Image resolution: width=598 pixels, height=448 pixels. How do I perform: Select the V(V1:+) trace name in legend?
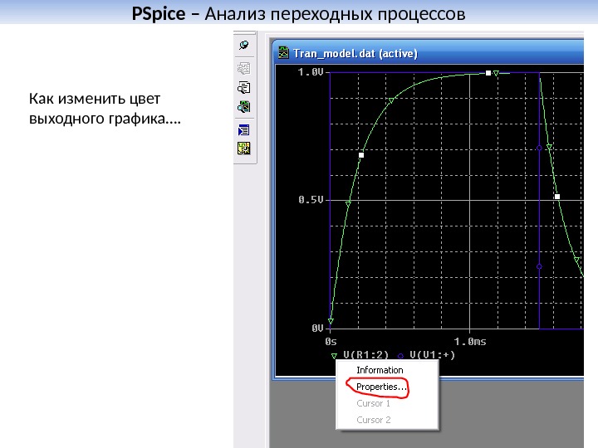click(432, 355)
